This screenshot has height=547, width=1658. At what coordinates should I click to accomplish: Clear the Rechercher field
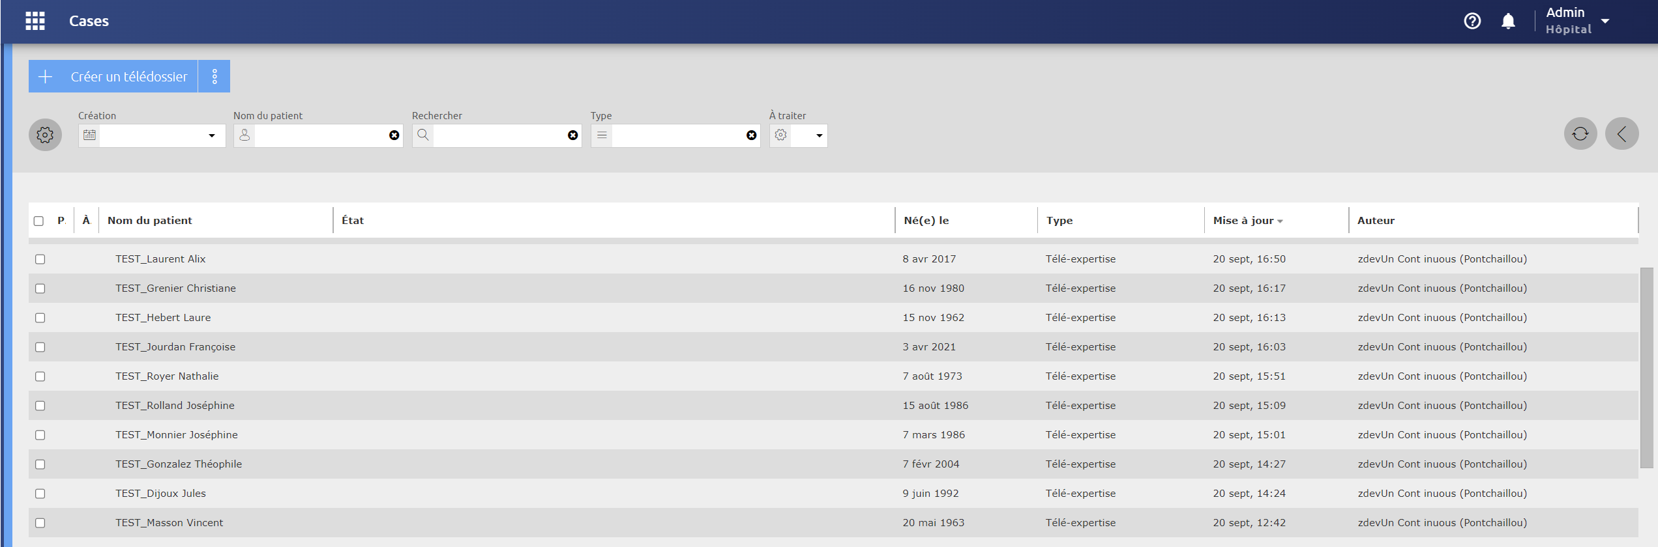(x=573, y=135)
